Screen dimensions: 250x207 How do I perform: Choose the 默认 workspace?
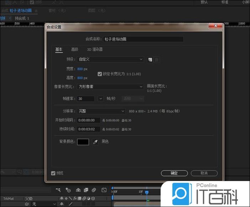pyautogui.click(x=204, y=2)
